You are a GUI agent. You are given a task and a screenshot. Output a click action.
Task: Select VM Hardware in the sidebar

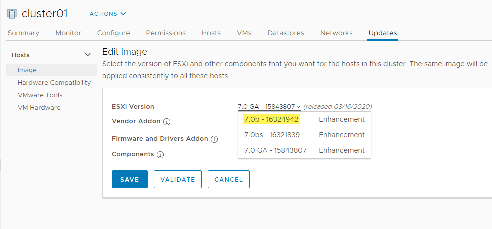39,108
